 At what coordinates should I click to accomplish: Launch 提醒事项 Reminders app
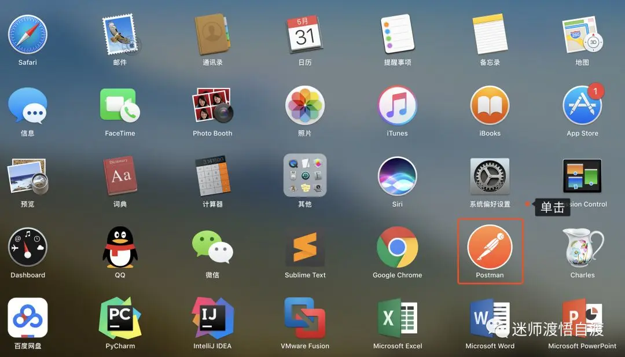(398, 34)
